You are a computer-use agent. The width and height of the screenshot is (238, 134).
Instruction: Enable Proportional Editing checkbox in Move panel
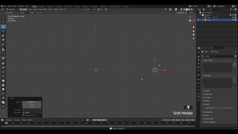point(23,115)
